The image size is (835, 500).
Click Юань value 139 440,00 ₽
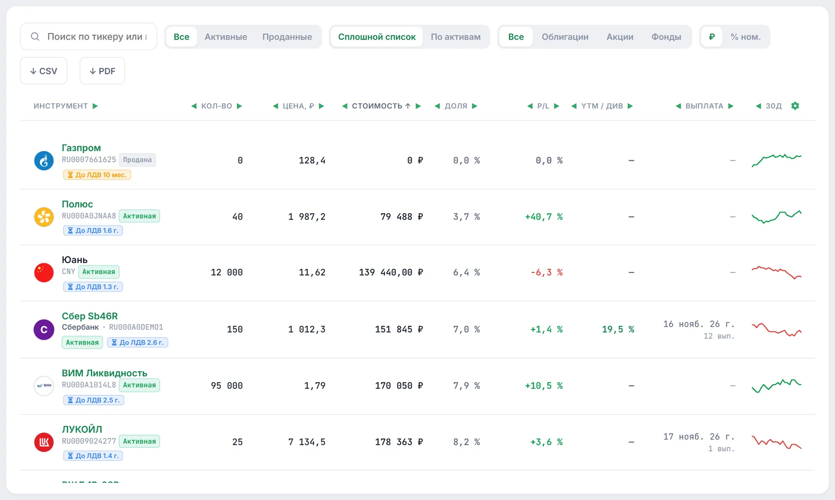tap(391, 272)
